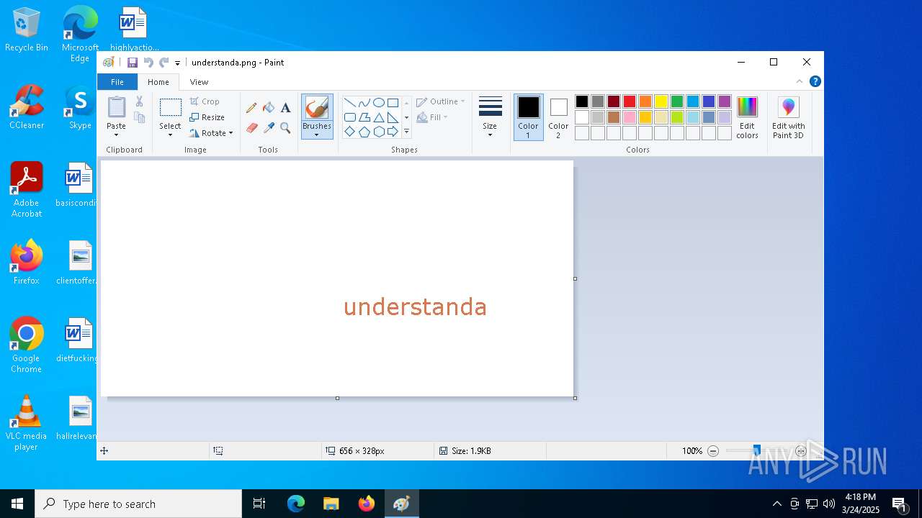
Task: Open the File menu
Action: click(x=117, y=82)
